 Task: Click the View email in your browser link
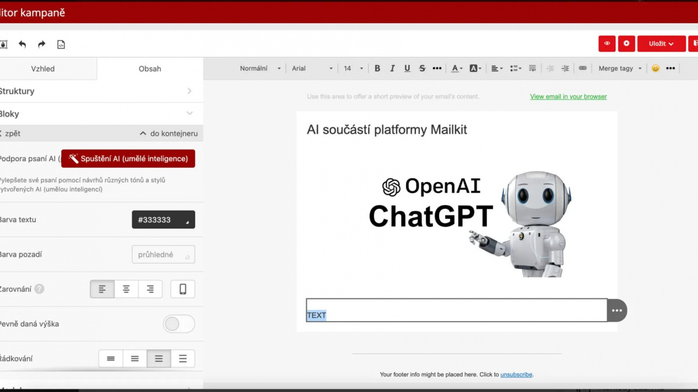pyautogui.click(x=568, y=97)
